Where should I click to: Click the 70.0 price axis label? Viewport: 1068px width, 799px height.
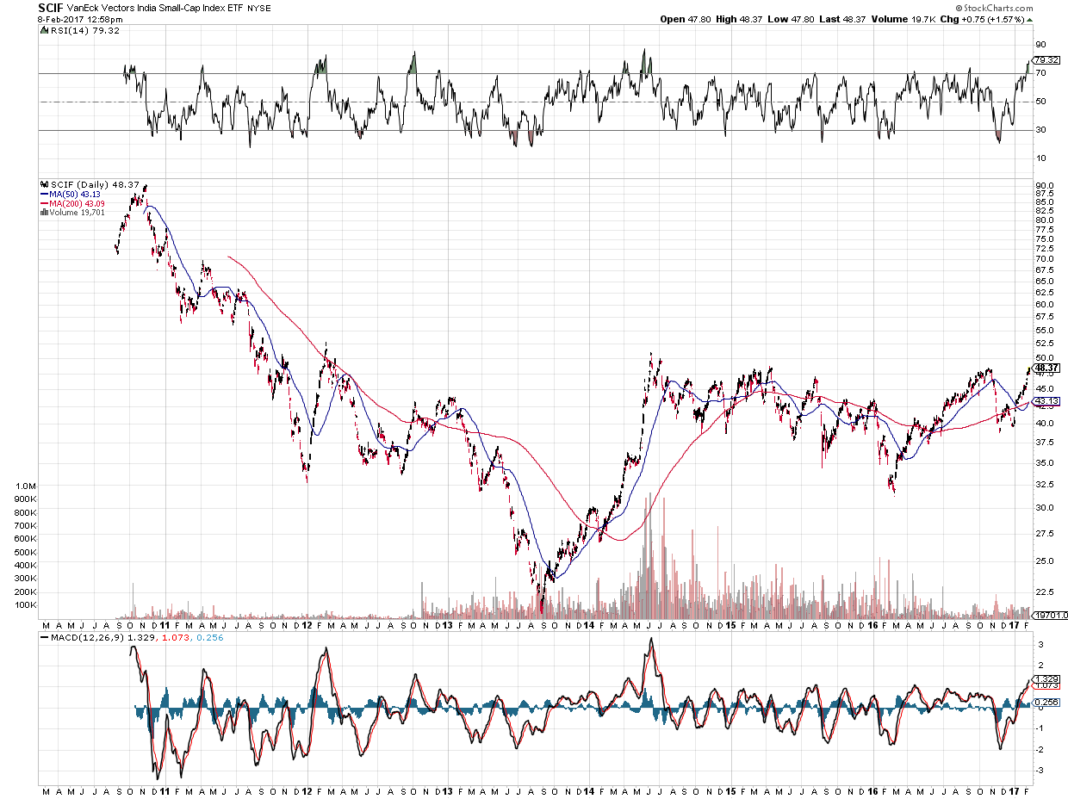point(1044,258)
